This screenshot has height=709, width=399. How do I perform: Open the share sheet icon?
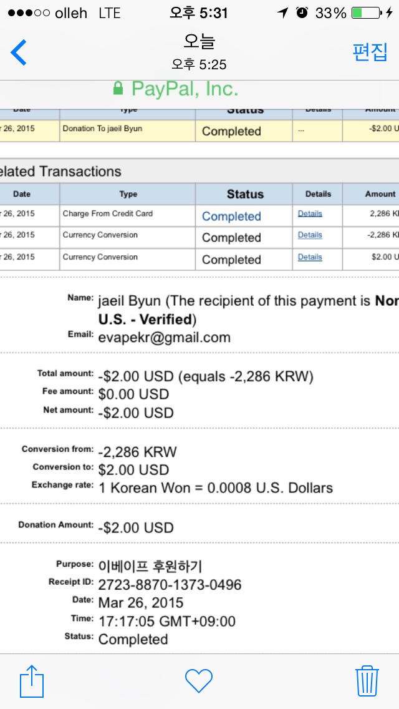click(32, 680)
